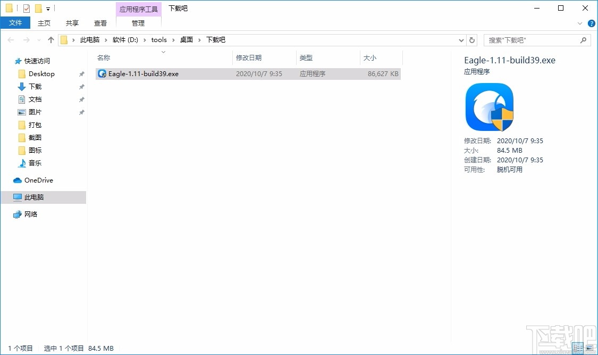Click the 此电脑 breadcrumb link
Viewport: 598px width, 355px height.
pyautogui.click(x=89, y=39)
